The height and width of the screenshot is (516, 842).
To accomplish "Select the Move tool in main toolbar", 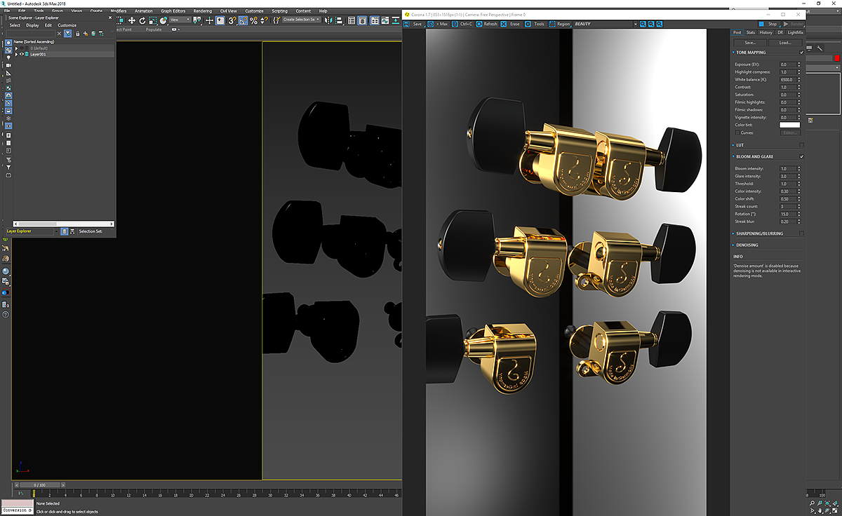I will click(x=131, y=20).
